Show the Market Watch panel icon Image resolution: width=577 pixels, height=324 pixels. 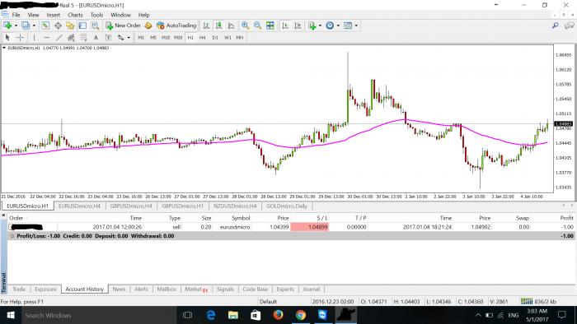point(45,25)
